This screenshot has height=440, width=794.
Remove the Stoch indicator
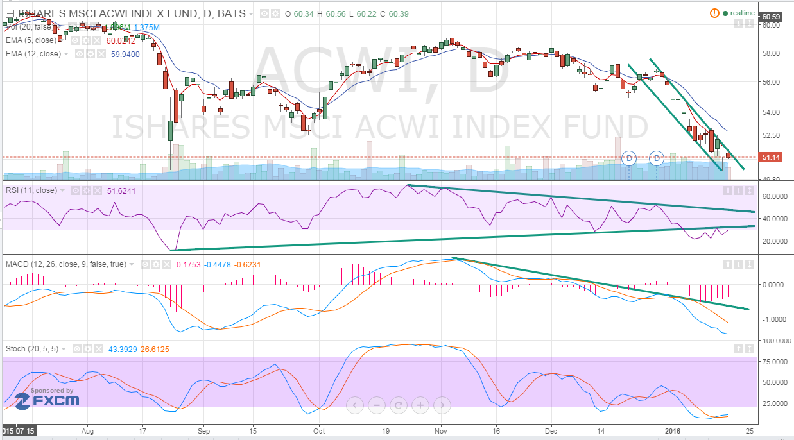pyautogui.click(x=100, y=348)
